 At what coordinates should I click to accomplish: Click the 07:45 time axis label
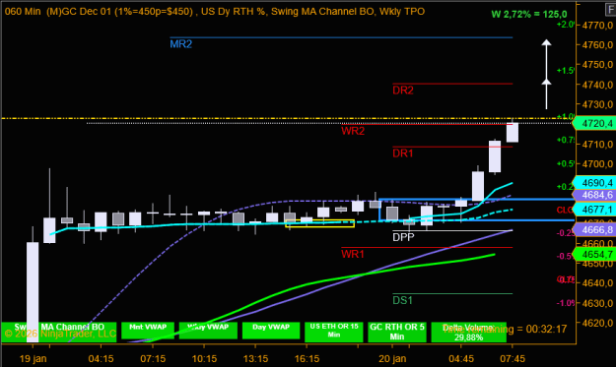512,359
